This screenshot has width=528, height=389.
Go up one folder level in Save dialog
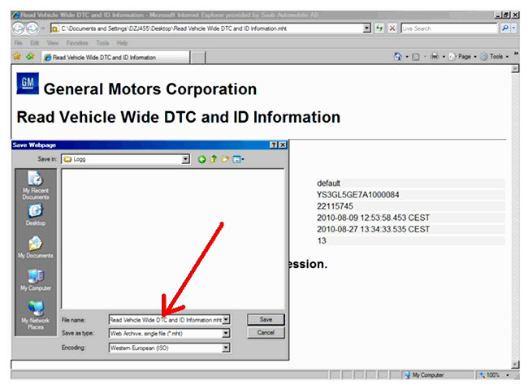click(213, 159)
